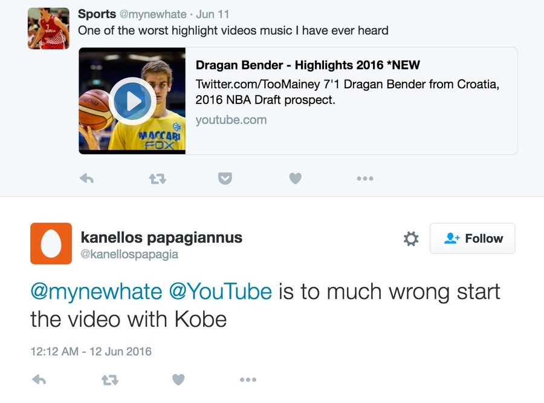Like the tweet about Kobe
The height and width of the screenshot is (403, 544).
coord(178,380)
